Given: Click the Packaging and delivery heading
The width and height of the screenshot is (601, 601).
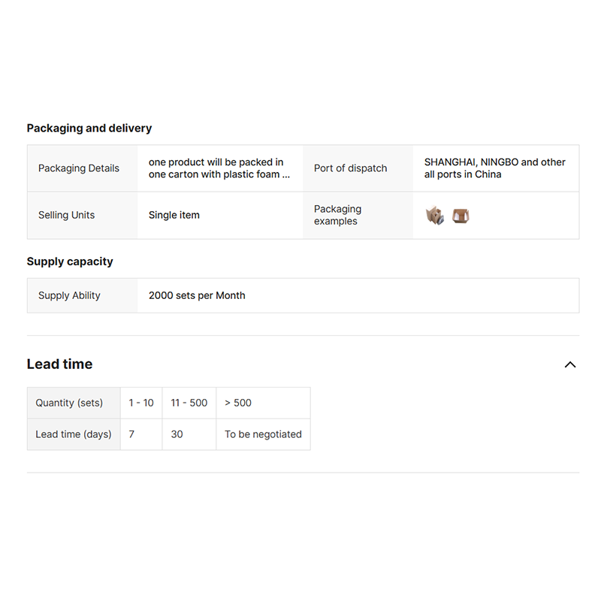Looking at the screenshot, I should click(89, 128).
